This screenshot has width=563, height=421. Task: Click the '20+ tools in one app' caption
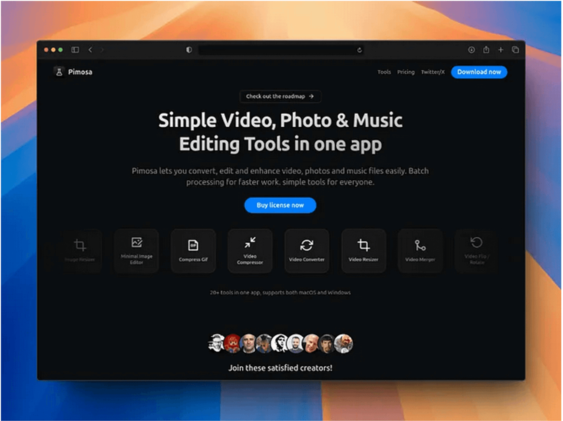coord(280,292)
